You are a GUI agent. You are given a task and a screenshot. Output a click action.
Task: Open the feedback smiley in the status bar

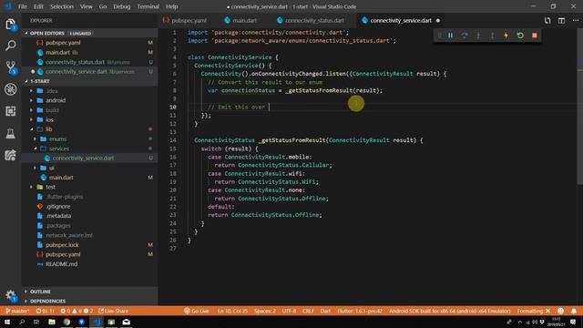(560, 311)
